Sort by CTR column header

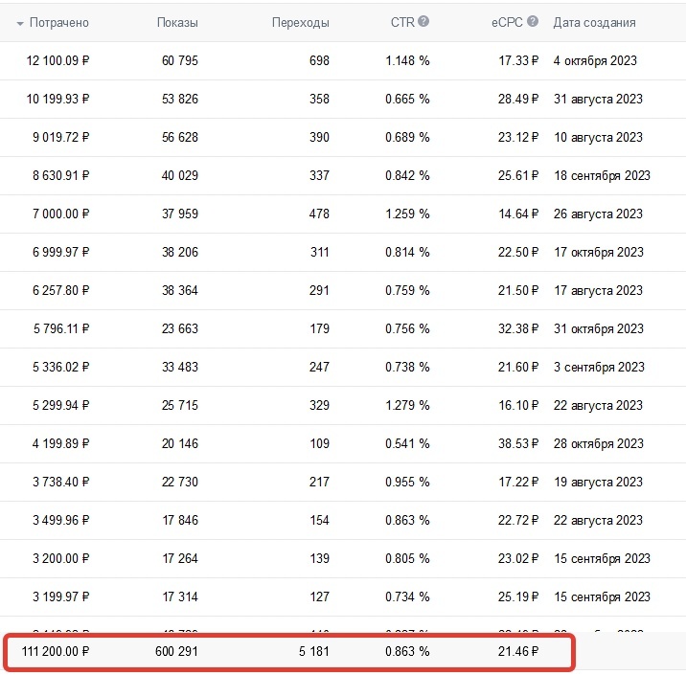(402, 22)
